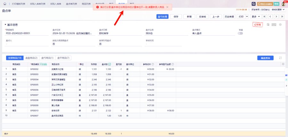Viewport: 288px width, 137px height.
Task: Open the 研发专用 account set dropdown
Action: (x=268, y=10)
